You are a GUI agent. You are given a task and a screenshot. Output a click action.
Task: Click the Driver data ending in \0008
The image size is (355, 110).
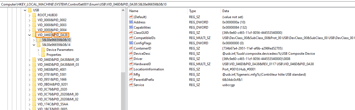[256, 59]
